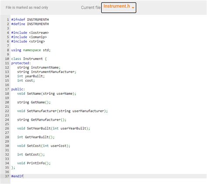The width and height of the screenshot is (207, 184).
Task: Click the 'string GetName();' line
Action: [x=34, y=102]
